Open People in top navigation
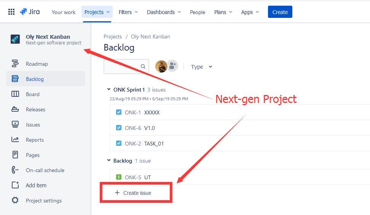This screenshot has width=370, height=215. click(x=198, y=12)
